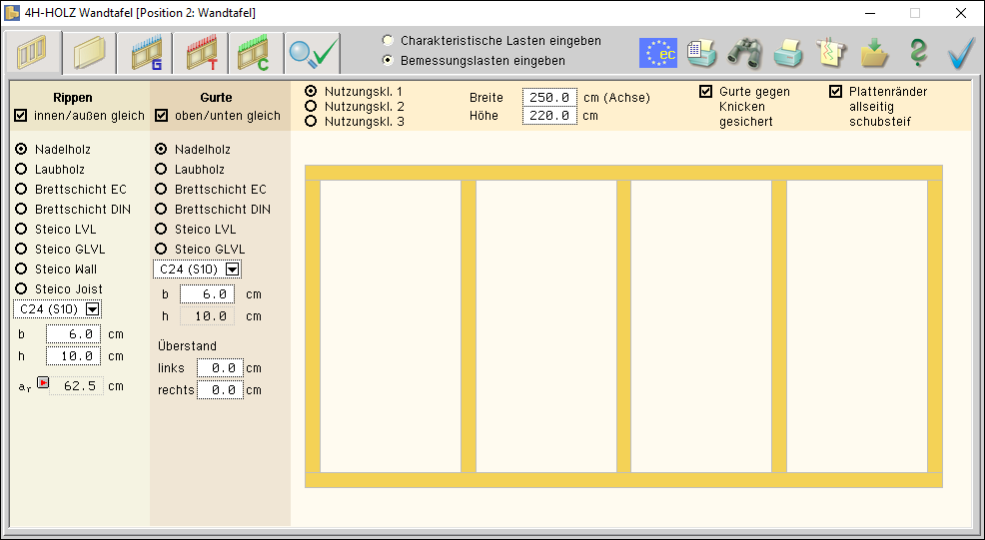
Task: Confirm with the blue checkmark icon
Action: coord(961,53)
